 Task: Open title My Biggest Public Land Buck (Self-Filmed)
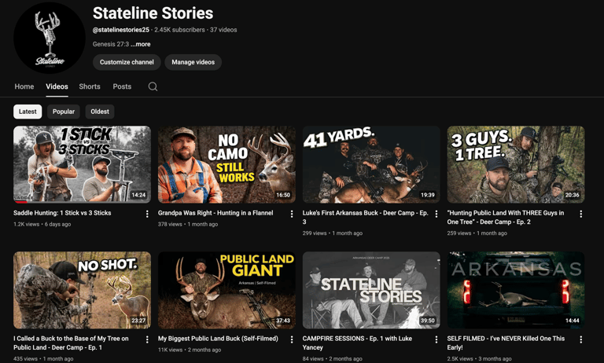pyautogui.click(x=218, y=339)
